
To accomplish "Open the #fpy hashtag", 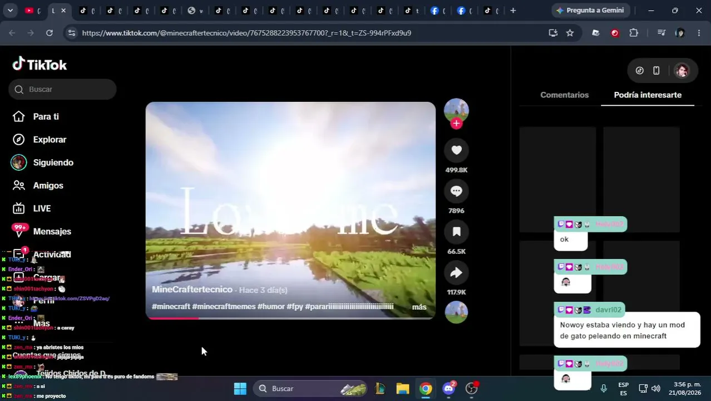I will (294, 306).
